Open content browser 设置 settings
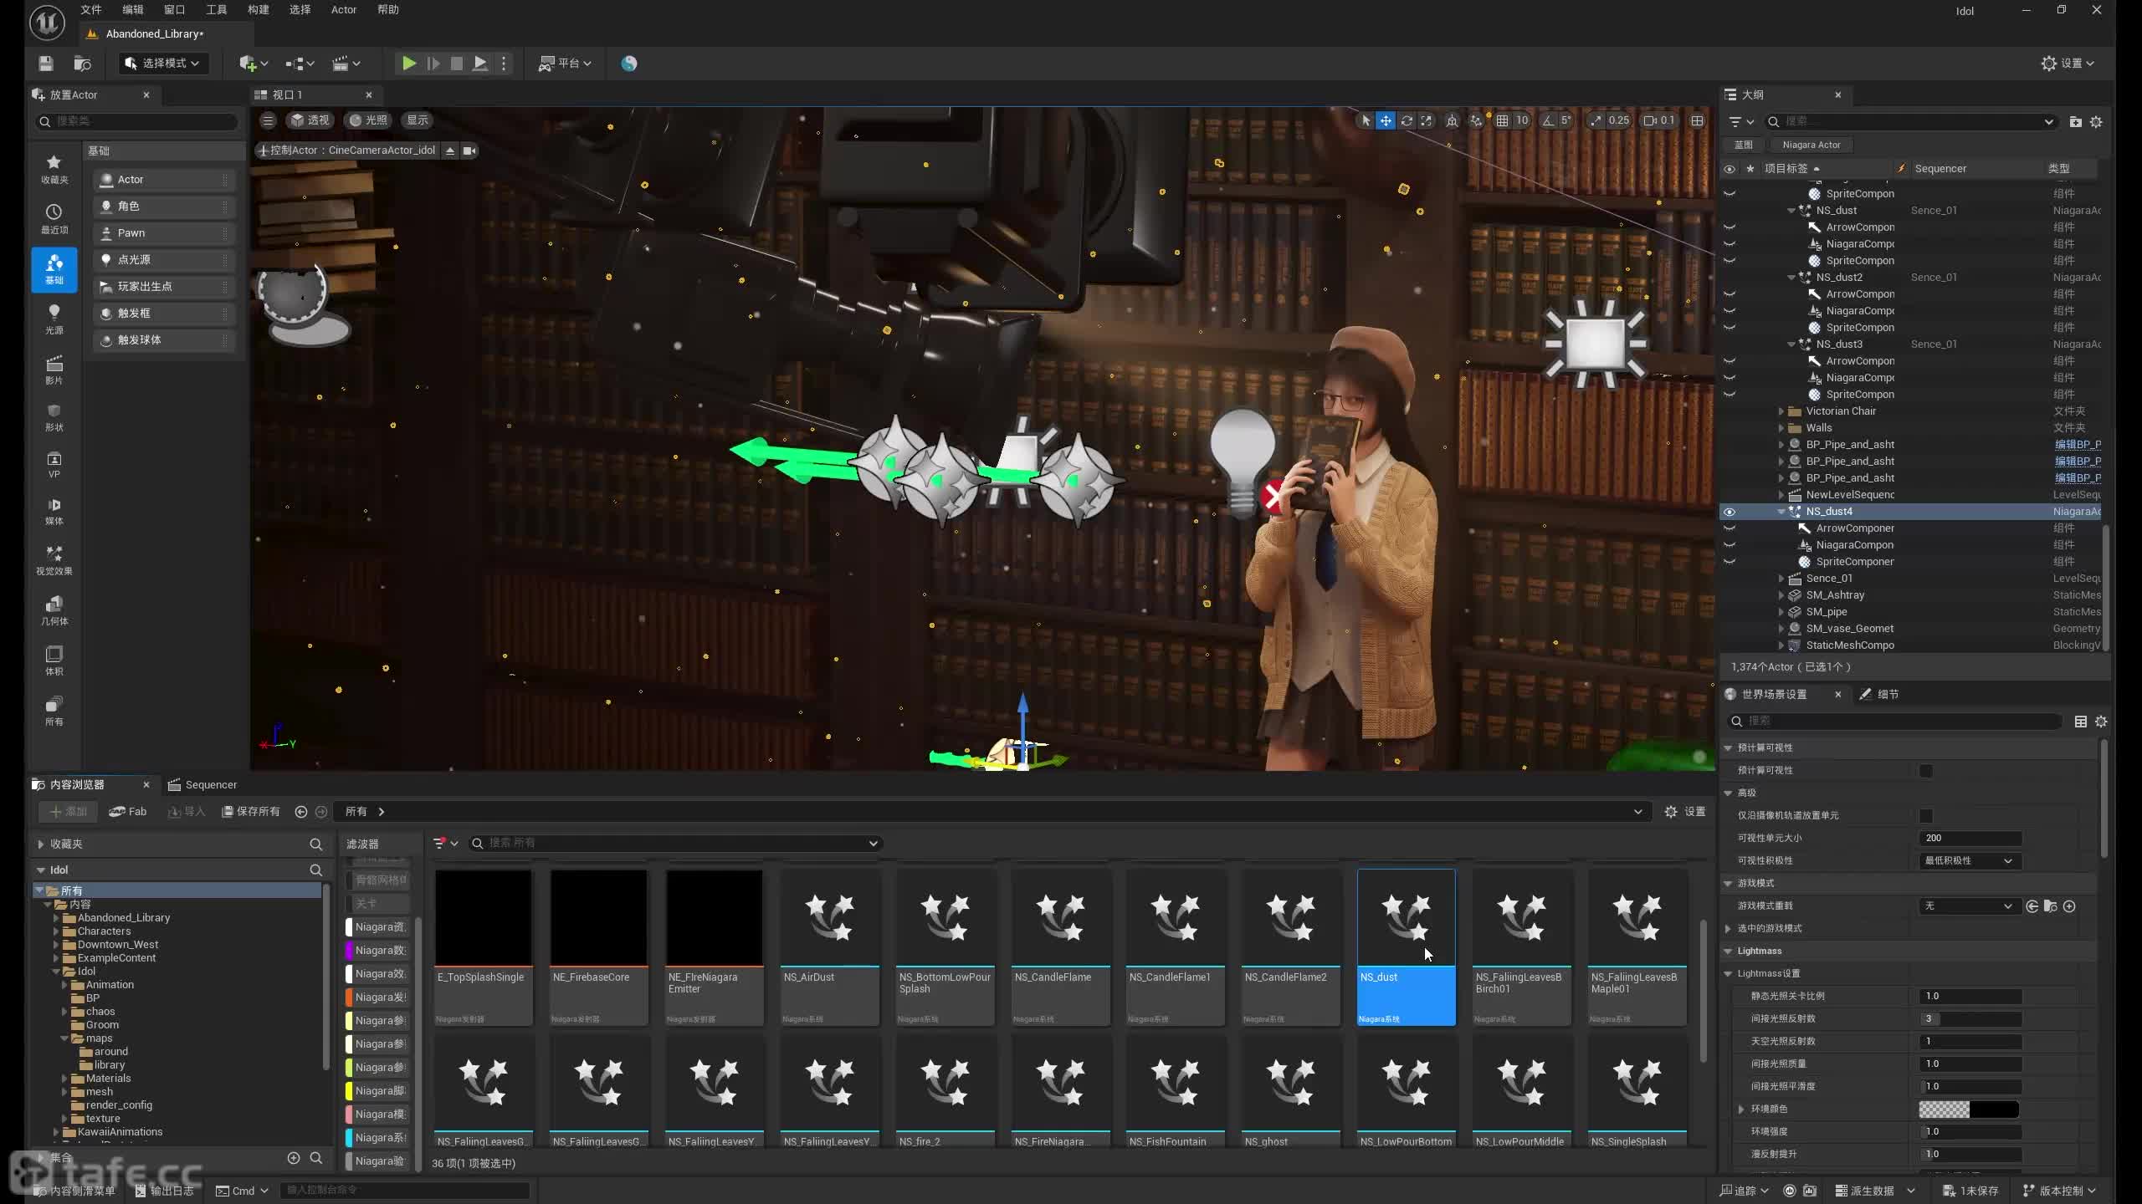 click(1685, 811)
